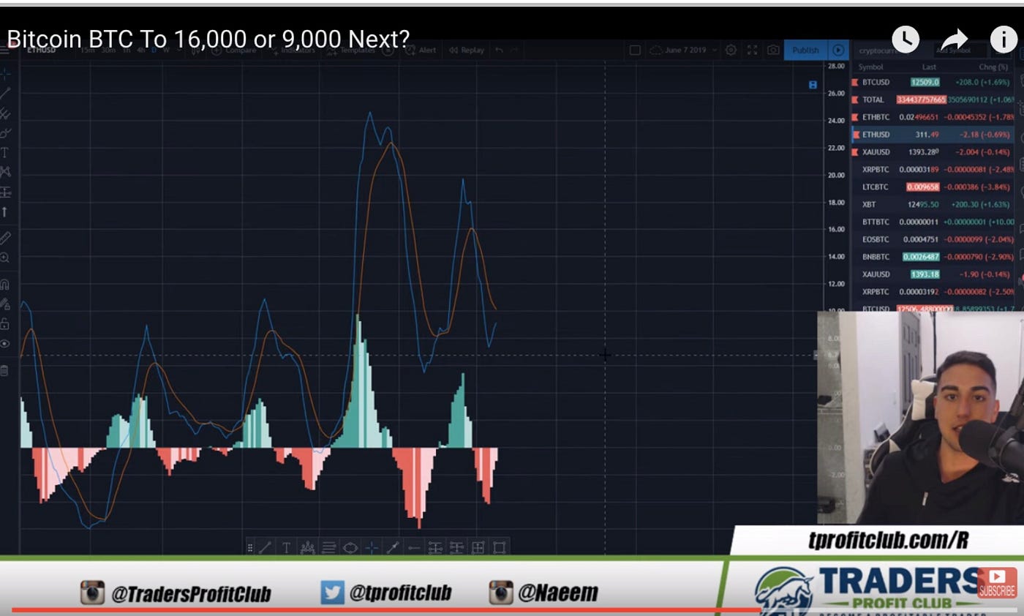
Task: Toggle magnet mode in left toolbar
Action: 5,284
